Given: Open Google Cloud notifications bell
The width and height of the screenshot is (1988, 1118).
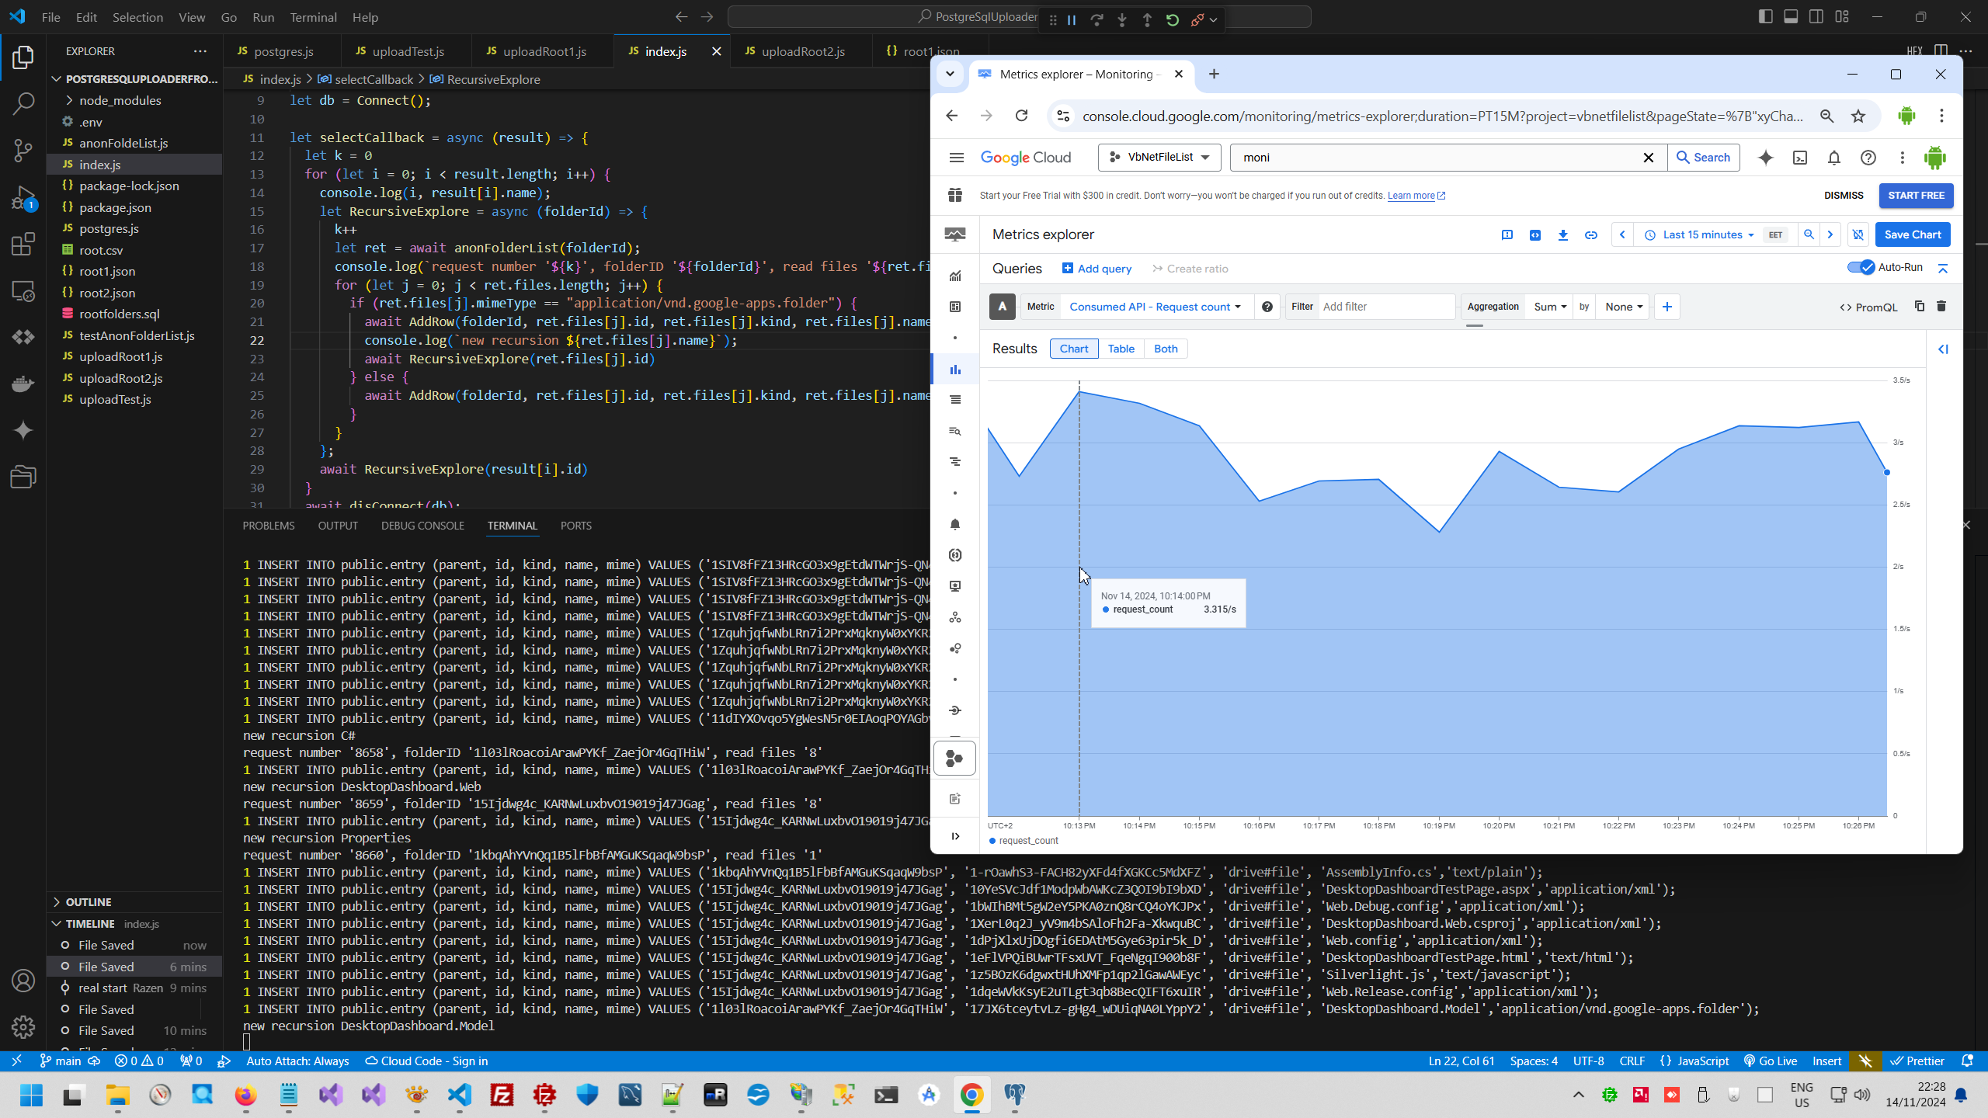Looking at the screenshot, I should (1834, 158).
